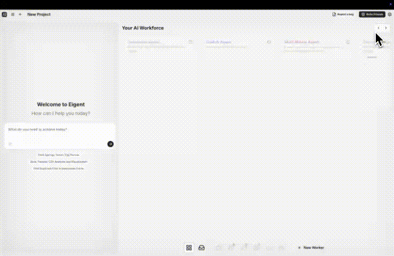Click the attach file icon in chat box
The width and height of the screenshot is (394, 256).
[10, 143]
